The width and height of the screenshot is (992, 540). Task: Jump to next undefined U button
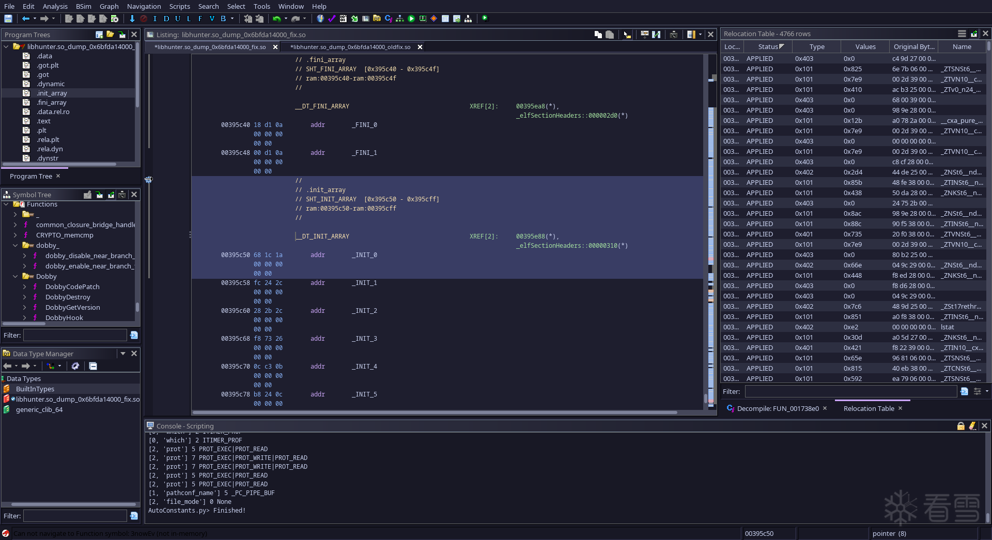pos(178,19)
